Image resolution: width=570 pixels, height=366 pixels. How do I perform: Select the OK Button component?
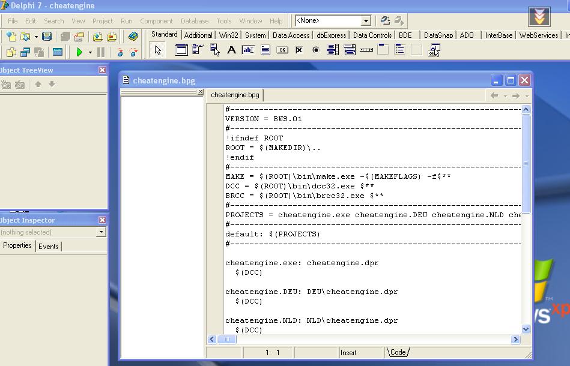(x=282, y=50)
